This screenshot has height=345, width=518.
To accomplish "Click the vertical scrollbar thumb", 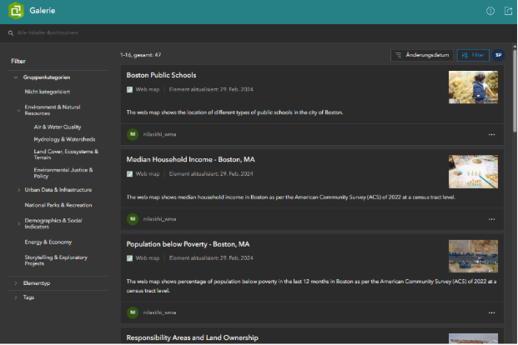I will click(x=515, y=91).
